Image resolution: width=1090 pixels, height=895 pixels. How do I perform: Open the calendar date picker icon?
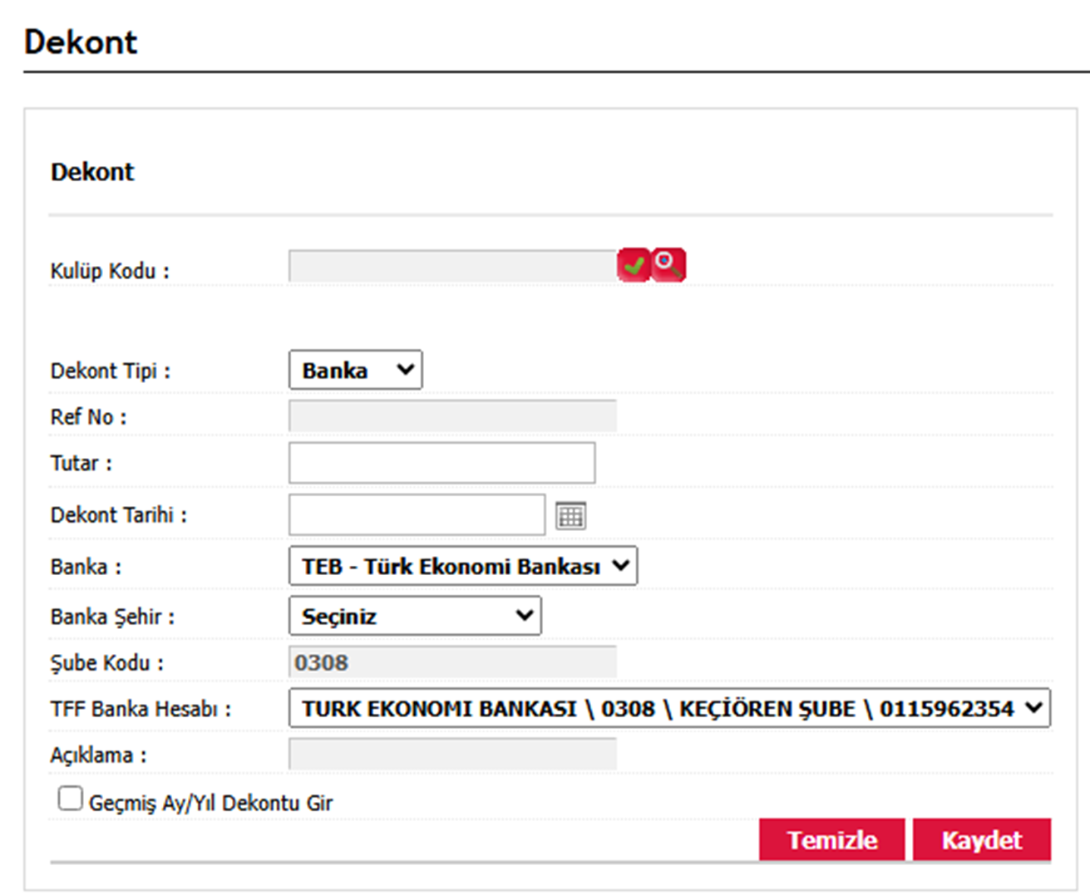[x=570, y=516]
